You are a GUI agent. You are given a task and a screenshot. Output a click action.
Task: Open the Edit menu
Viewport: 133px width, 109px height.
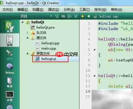click(23, 10)
